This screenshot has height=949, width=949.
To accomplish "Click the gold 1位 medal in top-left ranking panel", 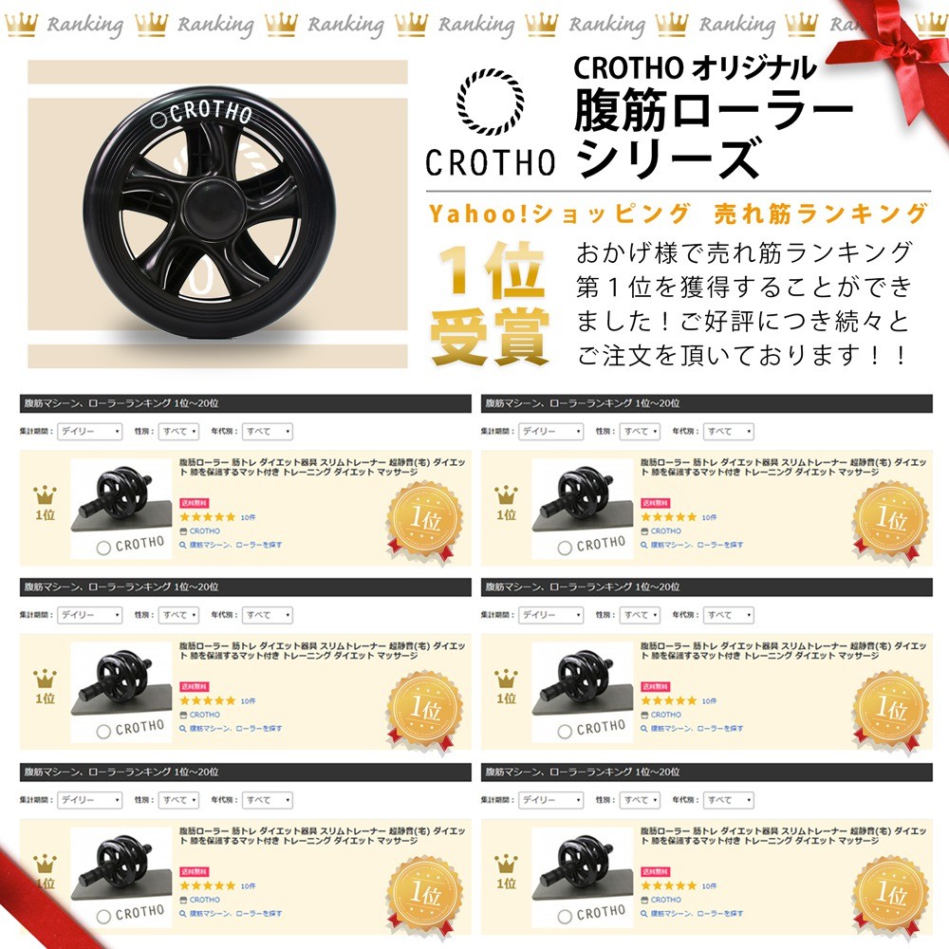I will click(x=425, y=522).
